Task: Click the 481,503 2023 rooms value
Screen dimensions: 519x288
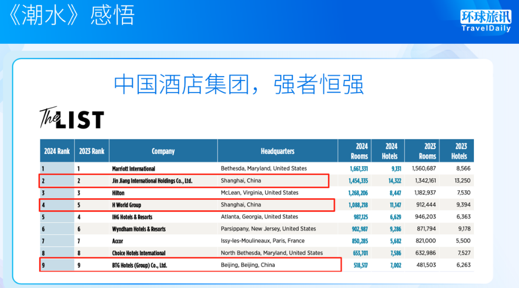Action: (426, 265)
